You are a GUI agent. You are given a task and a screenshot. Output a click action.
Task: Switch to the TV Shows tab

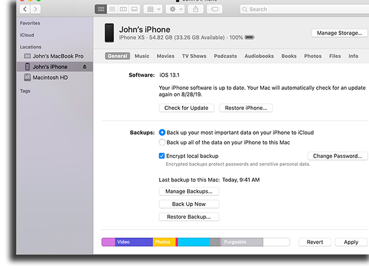point(194,56)
